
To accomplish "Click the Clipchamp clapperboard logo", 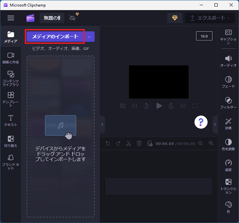I will pos(30,18).
